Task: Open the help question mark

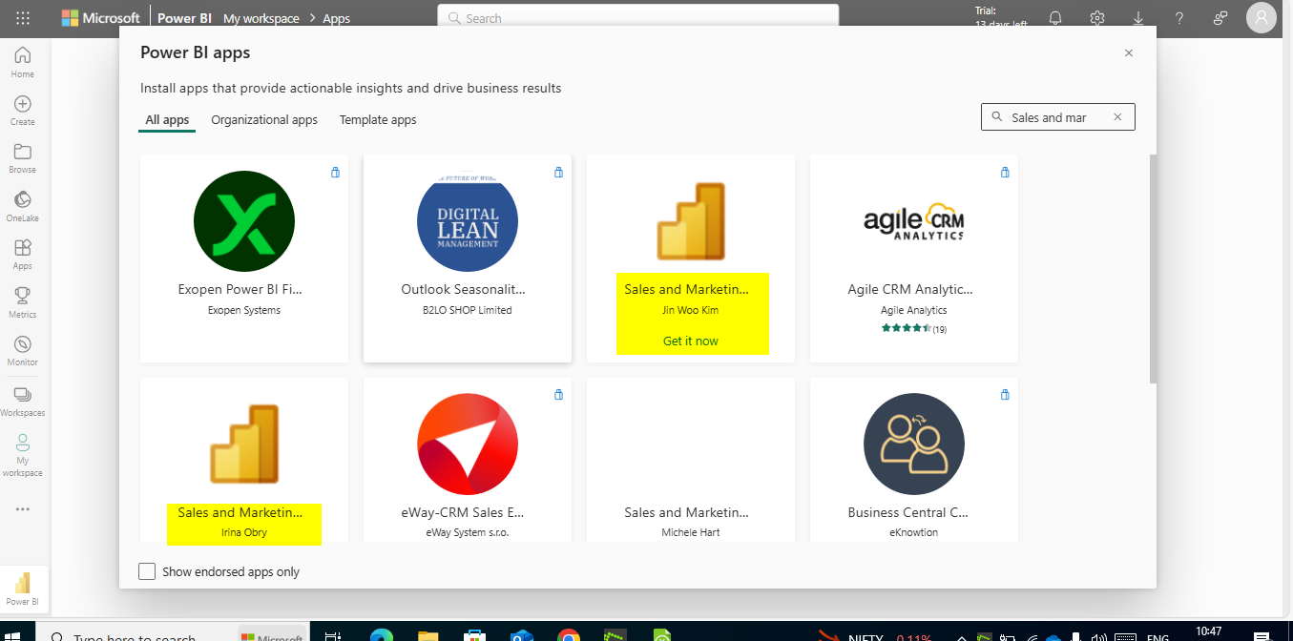Action: (x=1179, y=18)
